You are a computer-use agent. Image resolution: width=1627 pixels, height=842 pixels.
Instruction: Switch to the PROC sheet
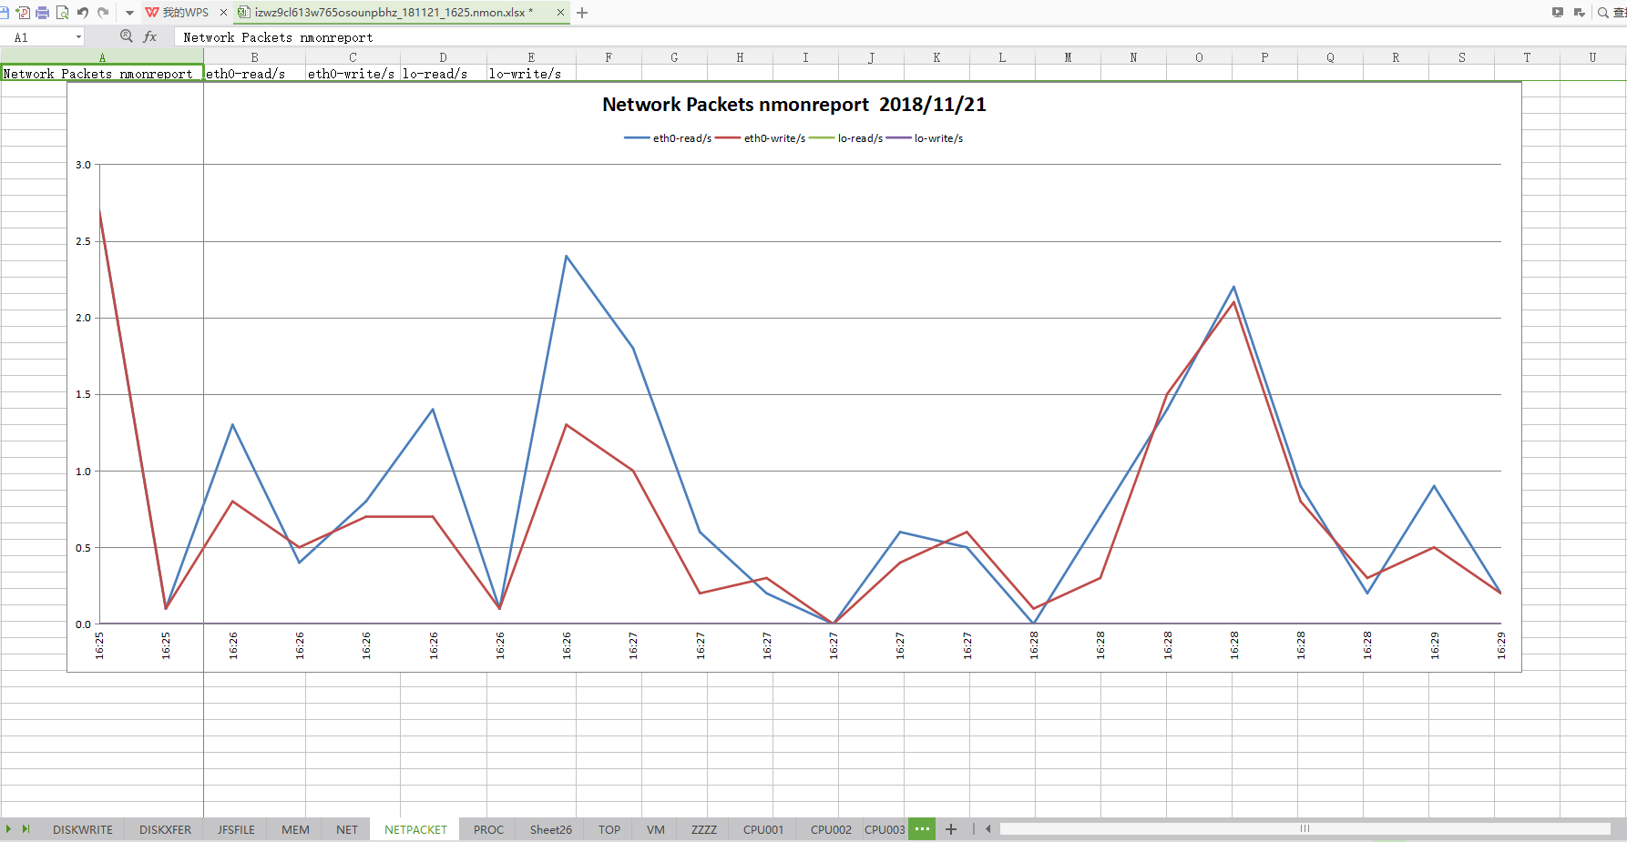[488, 829]
